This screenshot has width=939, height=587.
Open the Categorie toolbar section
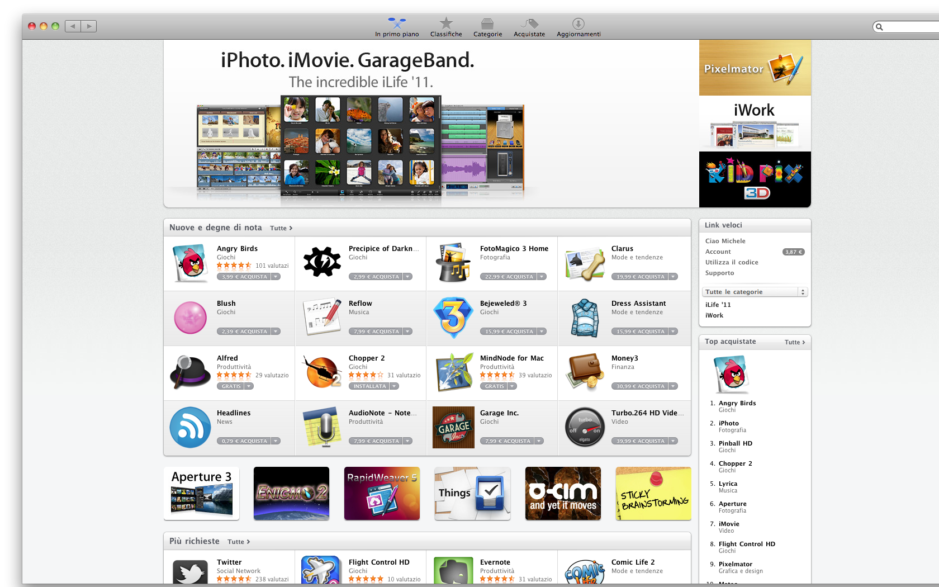487,27
